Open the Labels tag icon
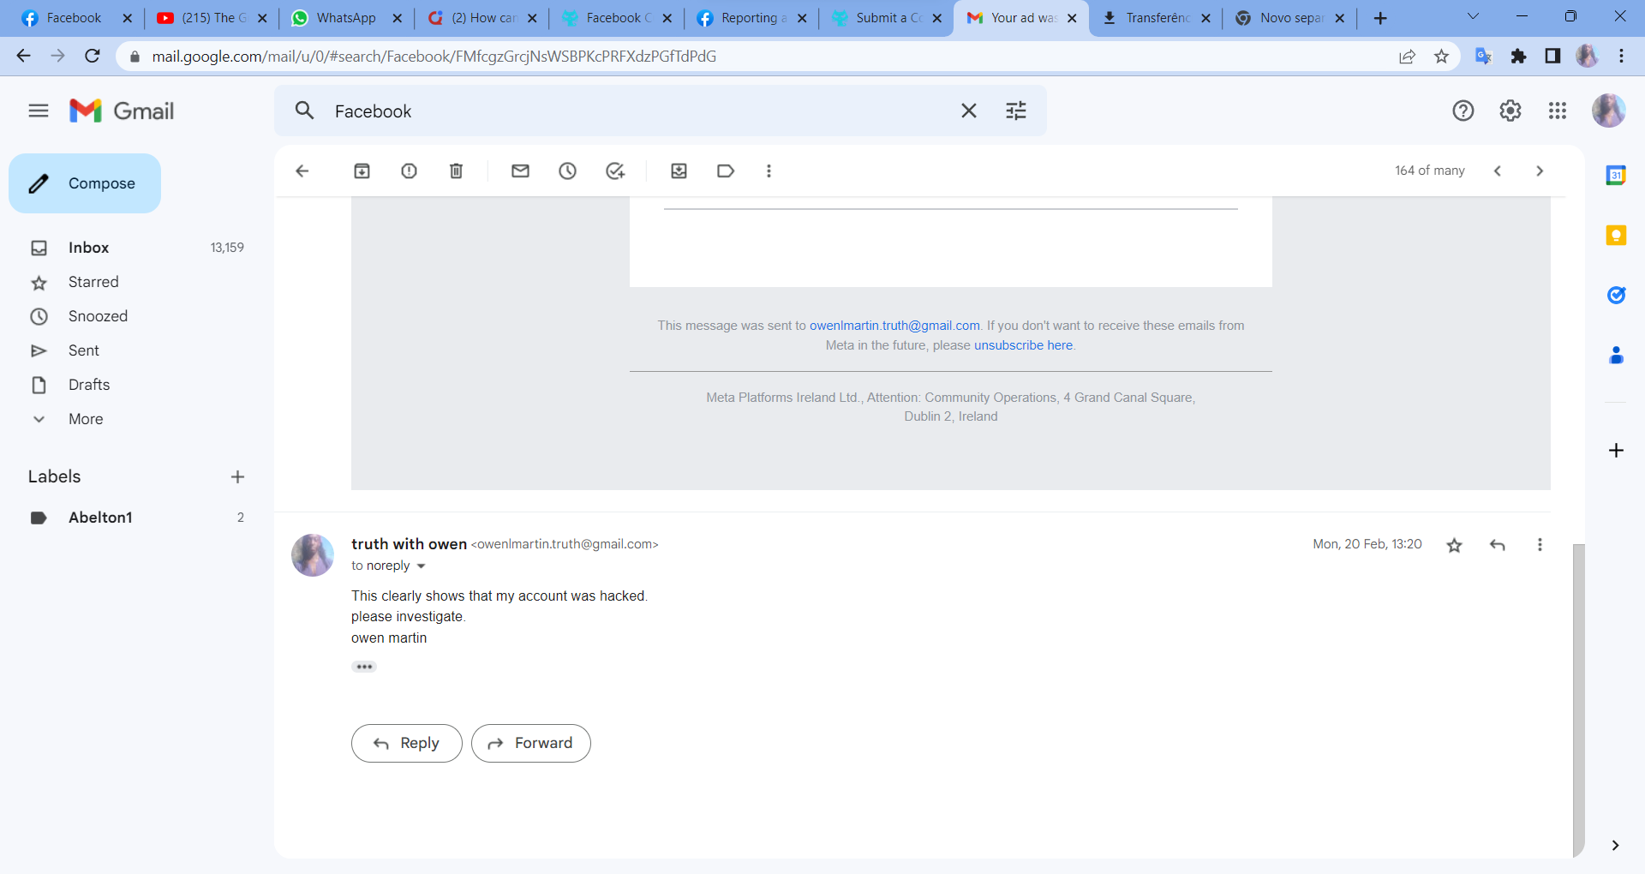 pos(726,171)
